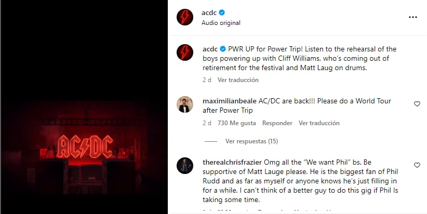The image size is (427, 214).
Task: Expand Ver respuestas (15) replies
Action: pos(251,141)
